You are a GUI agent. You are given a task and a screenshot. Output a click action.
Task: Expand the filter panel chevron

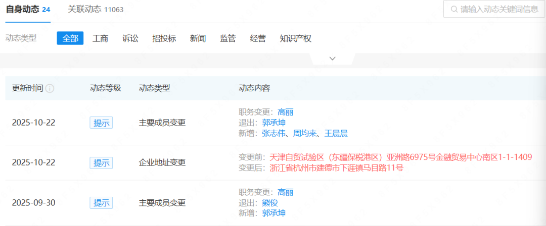tap(333, 59)
